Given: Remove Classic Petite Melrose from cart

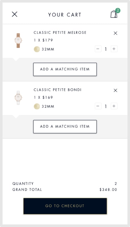Looking at the screenshot, I should (x=115, y=33).
